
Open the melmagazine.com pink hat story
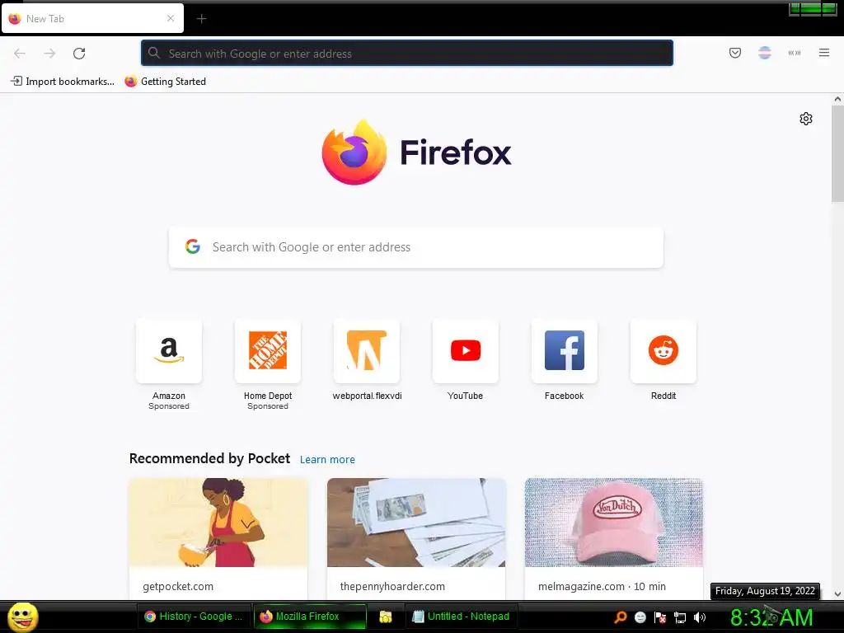(x=613, y=523)
